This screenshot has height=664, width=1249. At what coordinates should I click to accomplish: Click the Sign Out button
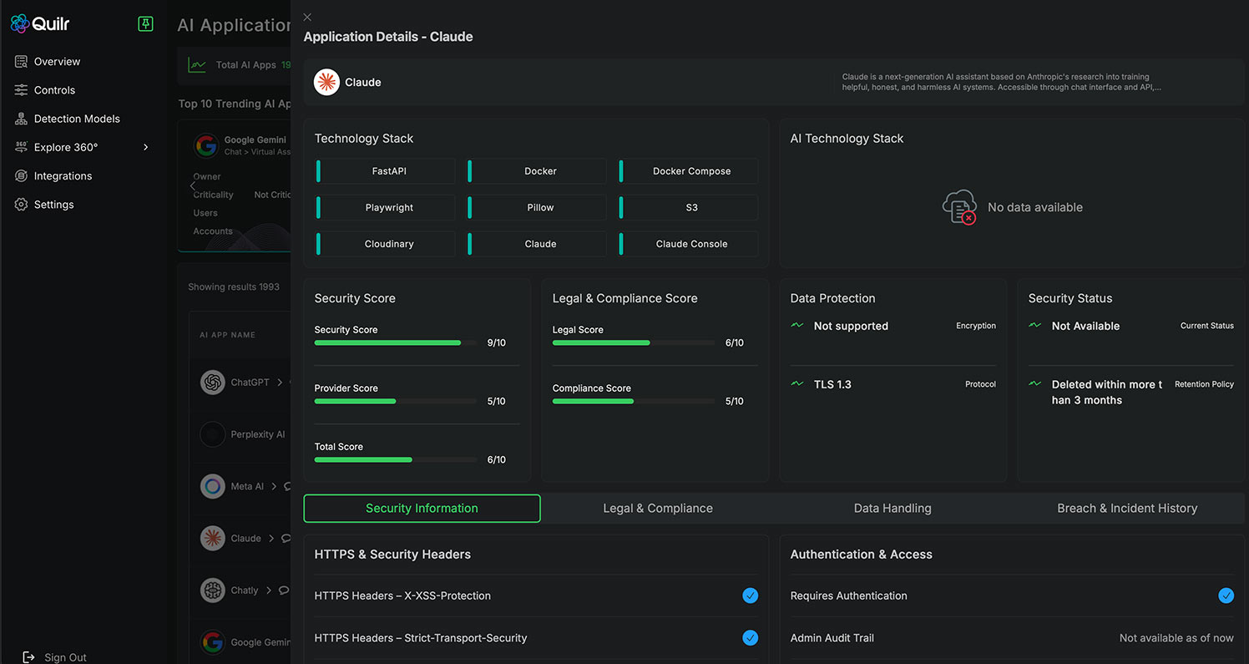click(54, 657)
